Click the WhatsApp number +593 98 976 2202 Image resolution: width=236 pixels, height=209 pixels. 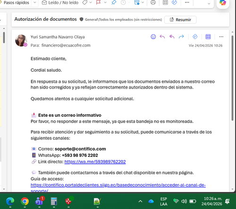pyautogui.click(x=80, y=155)
